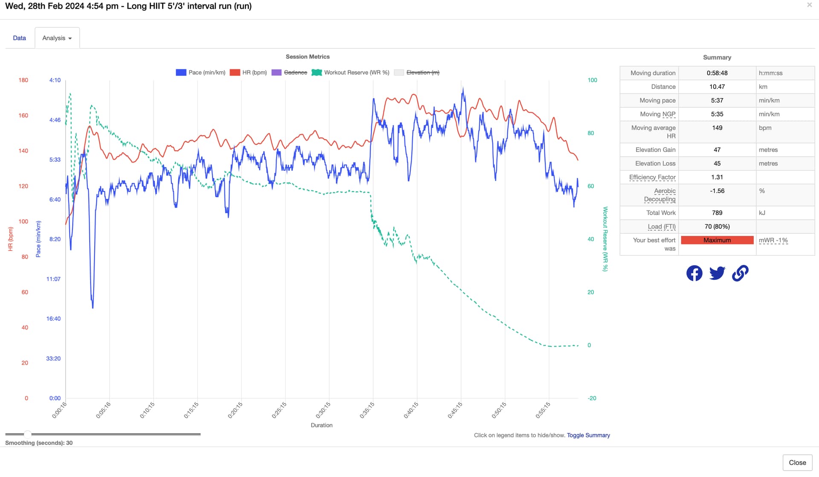Click the green Workout Reserve legend swatch
The image size is (819, 477).
(x=317, y=73)
